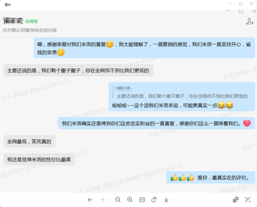The width and height of the screenshot is (257, 207).
Task: Advance to the next image
Action: (102, 200)
